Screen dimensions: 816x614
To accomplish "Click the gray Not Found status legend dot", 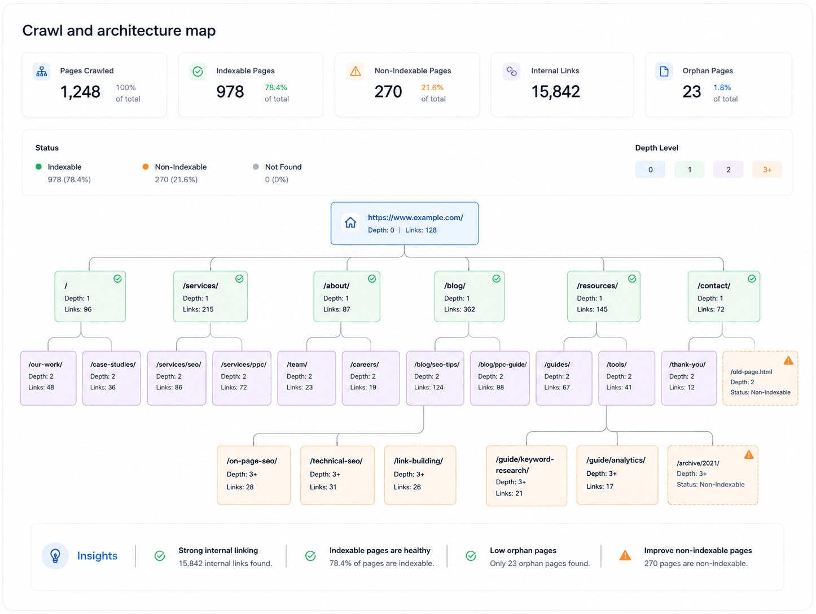I will [x=256, y=167].
